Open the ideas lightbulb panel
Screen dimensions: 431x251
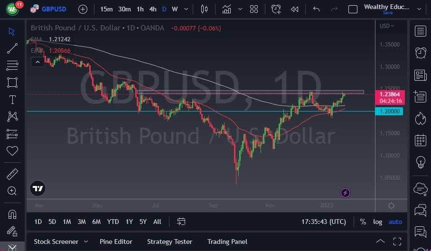pyautogui.click(x=420, y=162)
